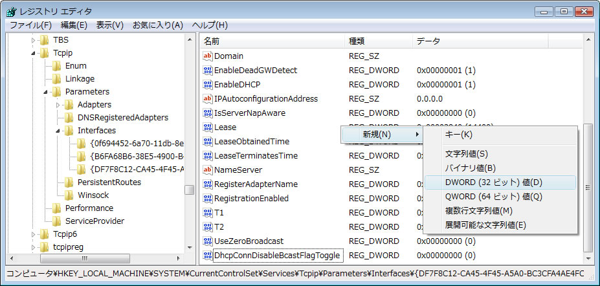The image size is (600, 286).
Task: Click the Parameters folder icon
Action: pyautogui.click(x=56, y=92)
